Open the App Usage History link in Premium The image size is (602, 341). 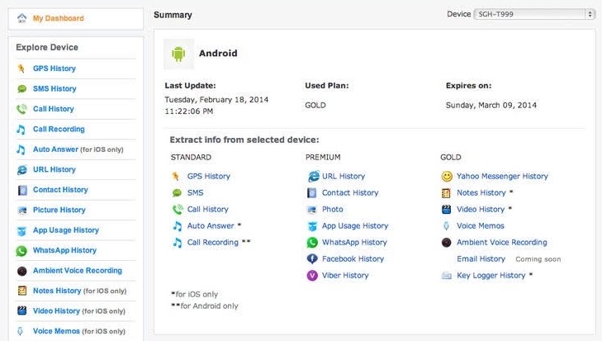point(355,226)
